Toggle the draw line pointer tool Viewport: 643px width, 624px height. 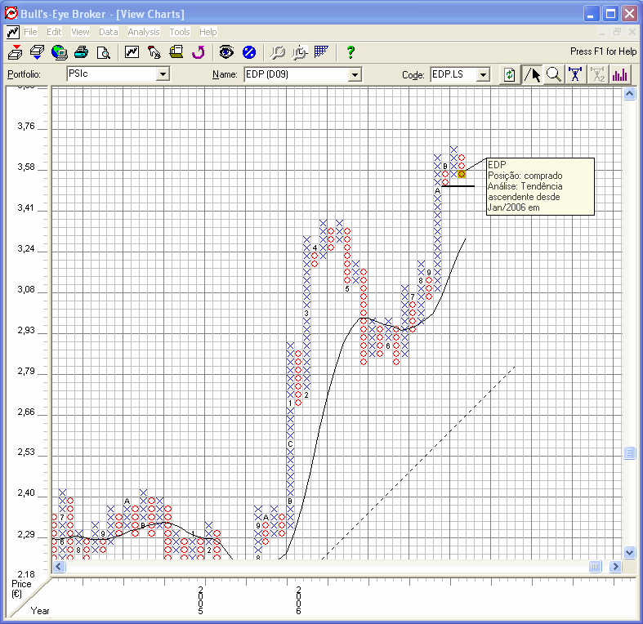coord(532,74)
